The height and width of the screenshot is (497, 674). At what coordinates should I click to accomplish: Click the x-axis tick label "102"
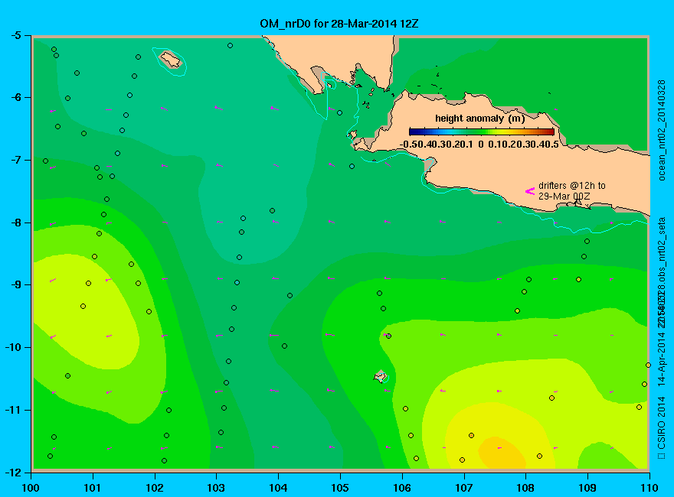pyautogui.click(x=154, y=488)
